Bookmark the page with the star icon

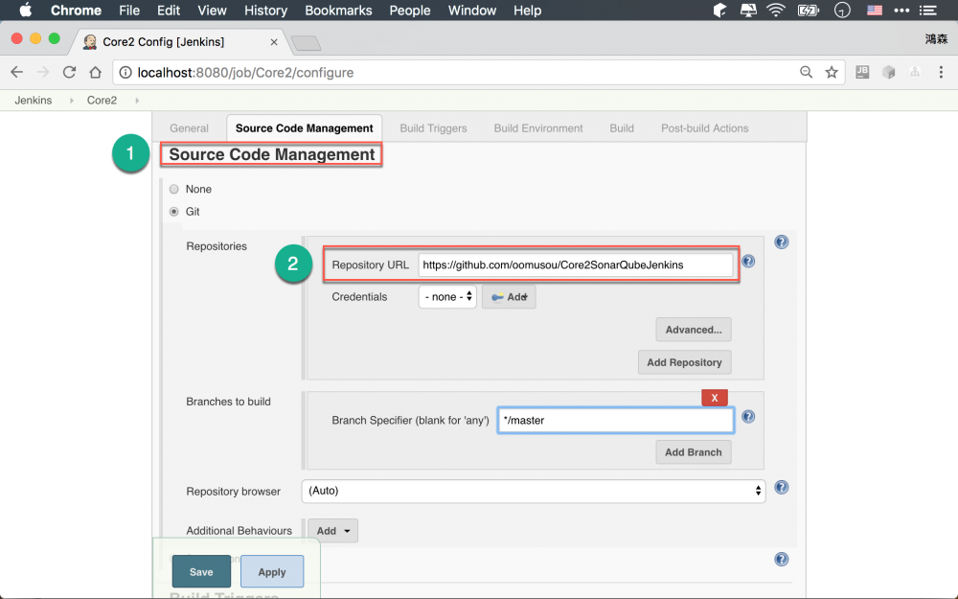[x=831, y=72]
